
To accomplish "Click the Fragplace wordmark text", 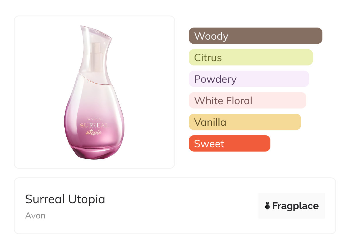I will 295,206.
